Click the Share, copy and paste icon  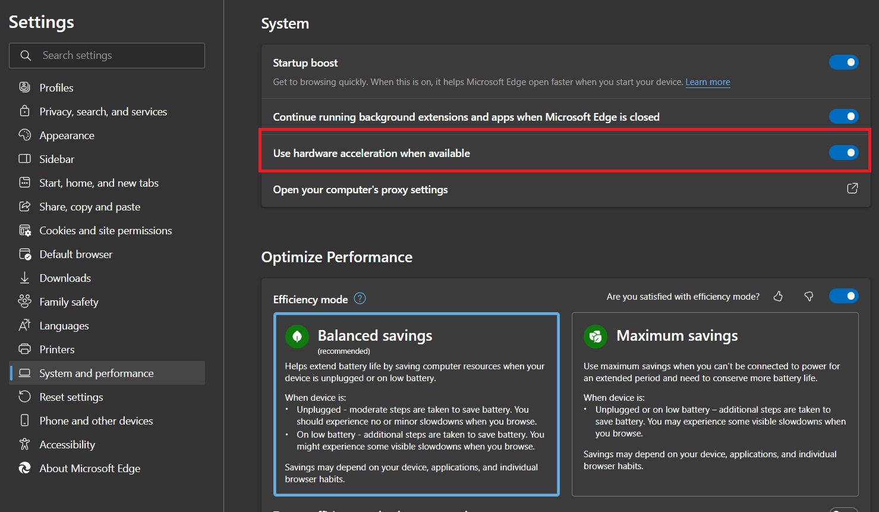point(24,206)
